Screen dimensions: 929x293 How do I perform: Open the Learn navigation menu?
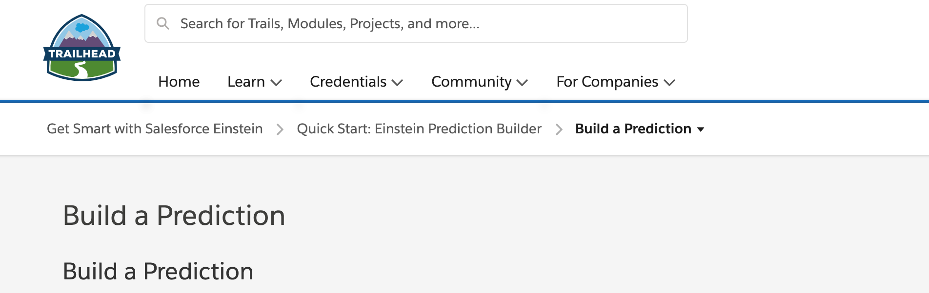pos(246,82)
